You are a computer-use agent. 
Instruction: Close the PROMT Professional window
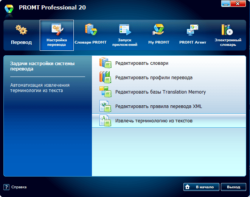point(238,4)
